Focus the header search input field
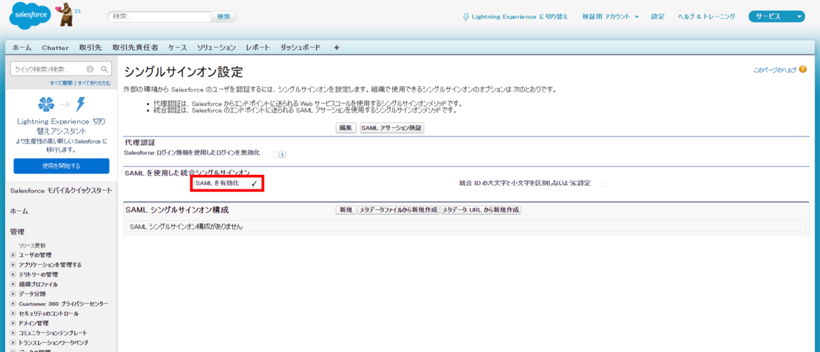The image size is (820, 352). click(x=159, y=16)
